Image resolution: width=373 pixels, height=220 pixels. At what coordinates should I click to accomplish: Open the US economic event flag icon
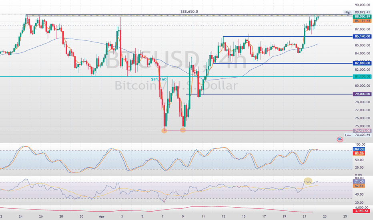point(340,139)
